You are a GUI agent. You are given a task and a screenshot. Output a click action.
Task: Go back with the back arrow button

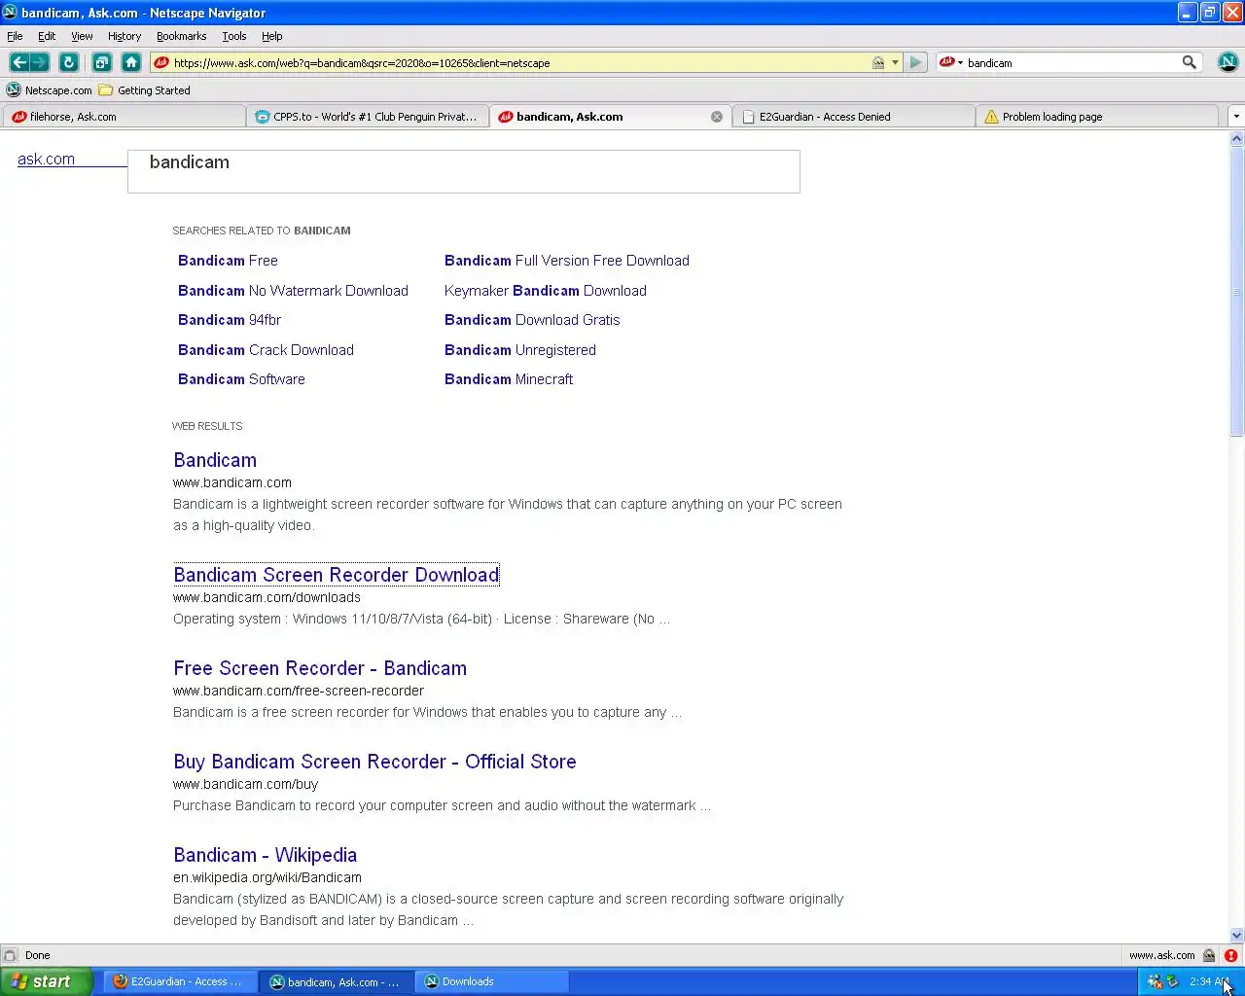point(18,62)
